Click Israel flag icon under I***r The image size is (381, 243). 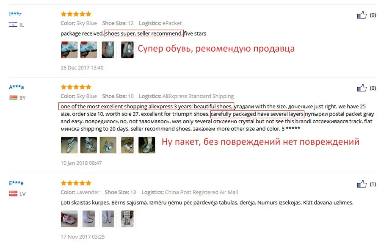13,25
